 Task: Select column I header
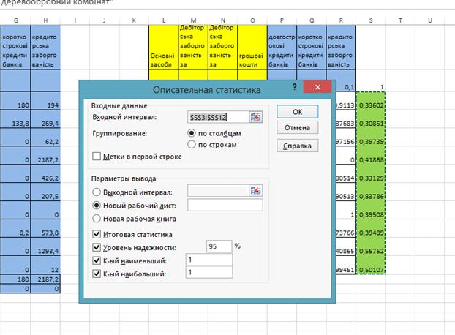[x=75, y=20]
